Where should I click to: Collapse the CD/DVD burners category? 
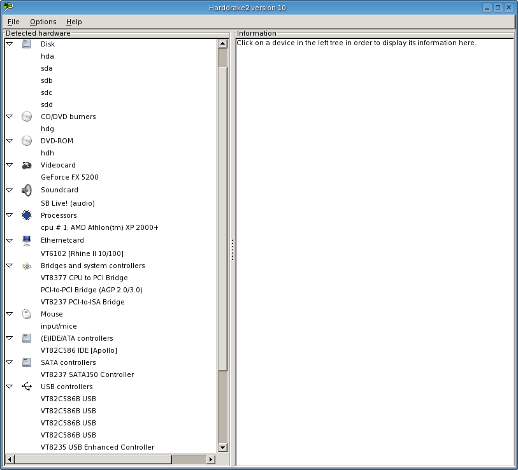(10, 117)
